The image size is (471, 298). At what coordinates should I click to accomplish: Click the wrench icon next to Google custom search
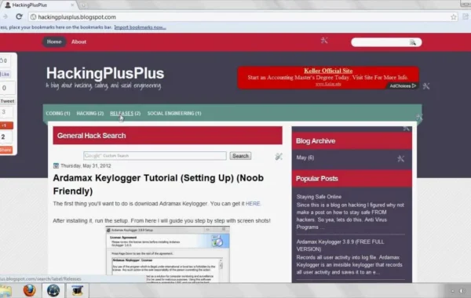click(x=279, y=156)
